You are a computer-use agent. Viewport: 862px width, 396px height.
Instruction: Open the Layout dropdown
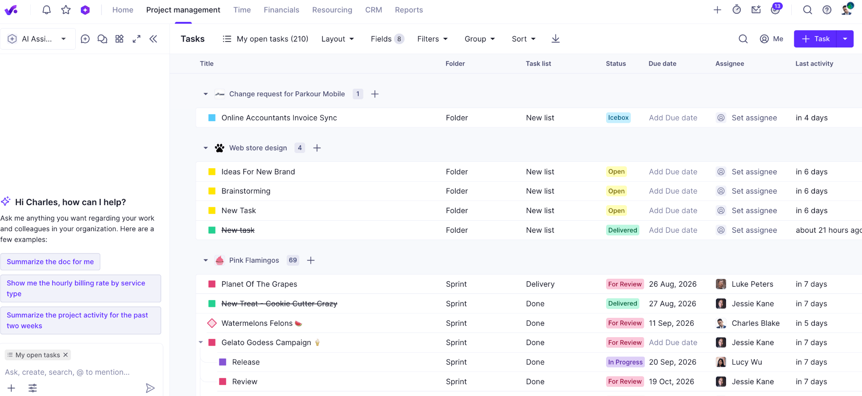click(x=338, y=39)
